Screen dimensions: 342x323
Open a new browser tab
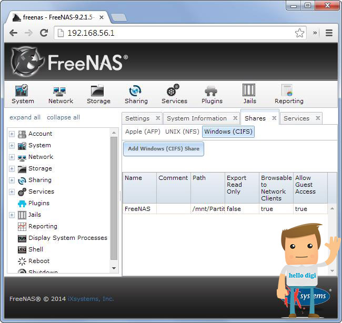coord(119,18)
